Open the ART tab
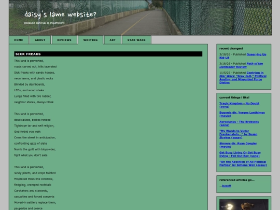280x210 pixels. point(113,40)
